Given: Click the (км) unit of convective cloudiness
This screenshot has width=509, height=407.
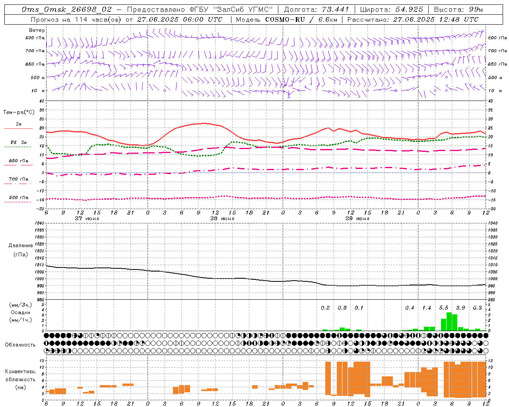Looking at the screenshot, I should (20, 387).
